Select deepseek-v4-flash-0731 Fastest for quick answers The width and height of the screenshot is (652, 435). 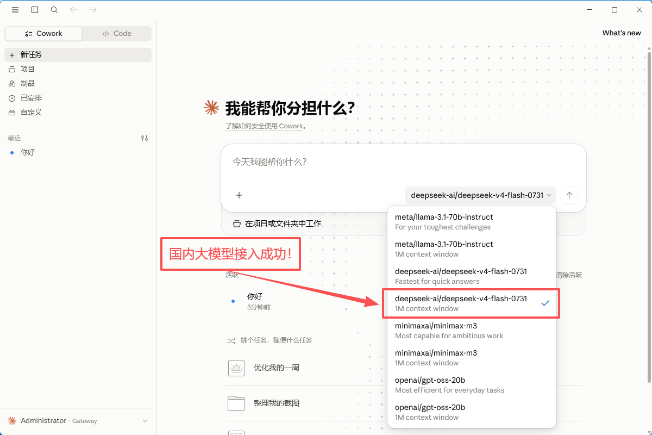(472, 276)
